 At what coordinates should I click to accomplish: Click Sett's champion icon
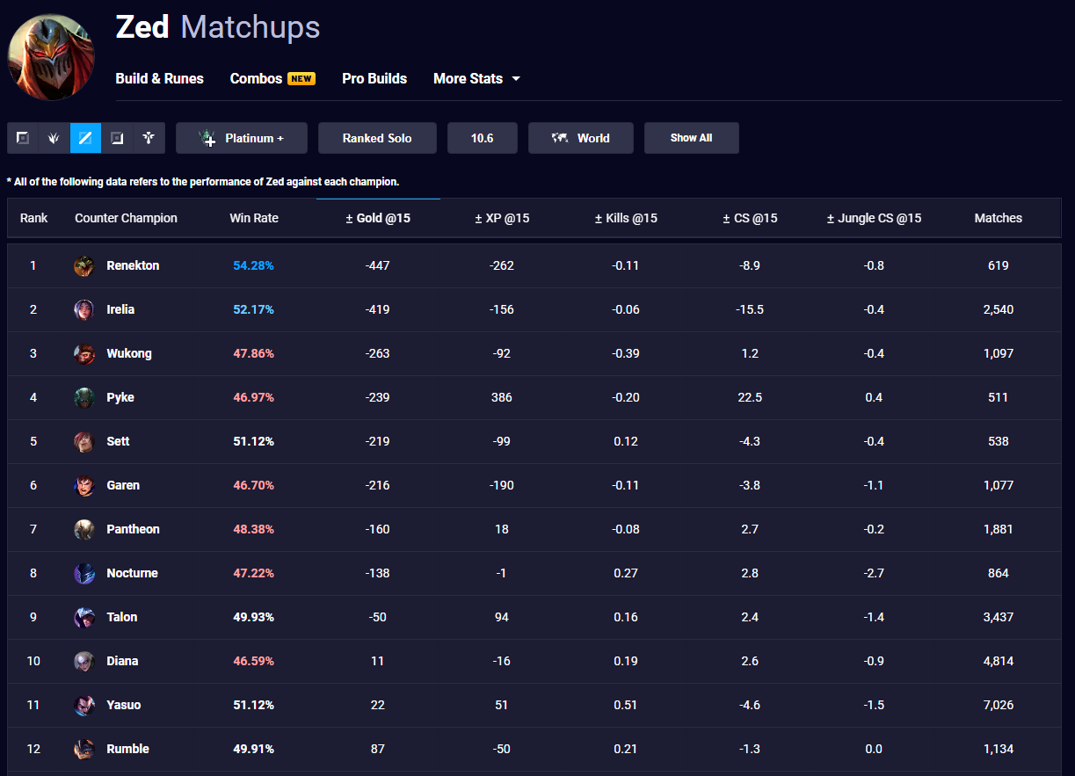pos(84,441)
